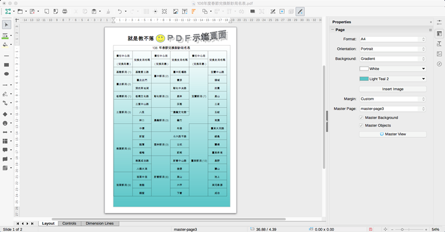The width and height of the screenshot is (445, 232).
Task: Open the Navigator sidebar deck icon
Action: pyautogui.click(x=439, y=64)
